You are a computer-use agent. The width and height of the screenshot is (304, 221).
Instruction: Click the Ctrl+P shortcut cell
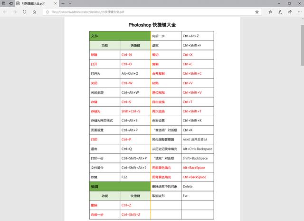coord(135,140)
